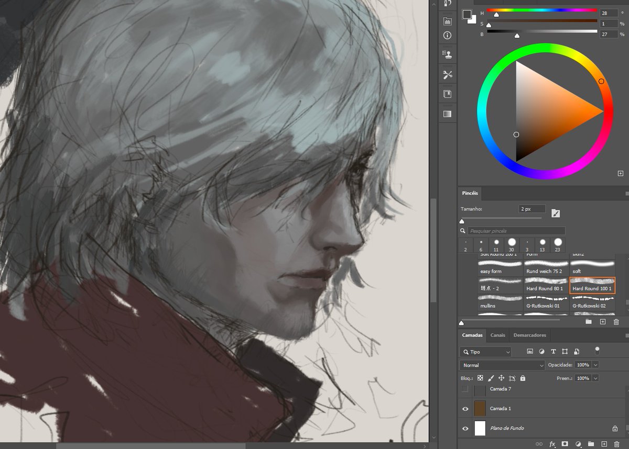The height and width of the screenshot is (449, 629).
Task: Select the 'soft' brush preset
Action: (592, 267)
